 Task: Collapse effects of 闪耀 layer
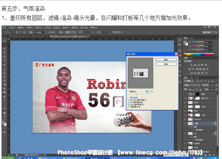click(x=215, y=123)
